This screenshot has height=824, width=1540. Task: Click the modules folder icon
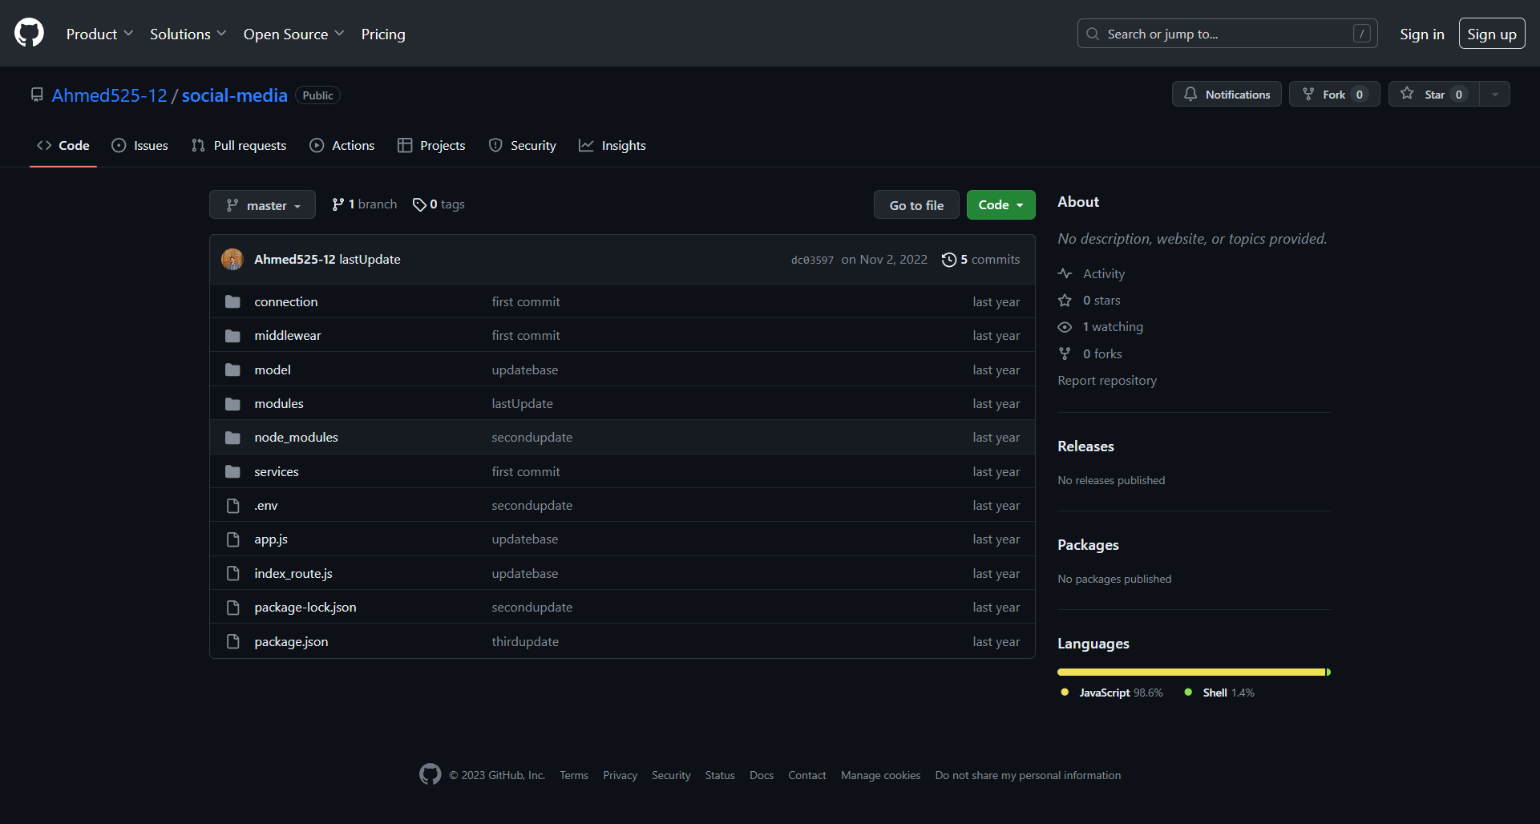click(232, 403)
